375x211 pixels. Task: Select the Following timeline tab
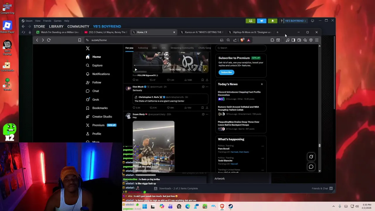pyautogui.click(x=143, y=48)
